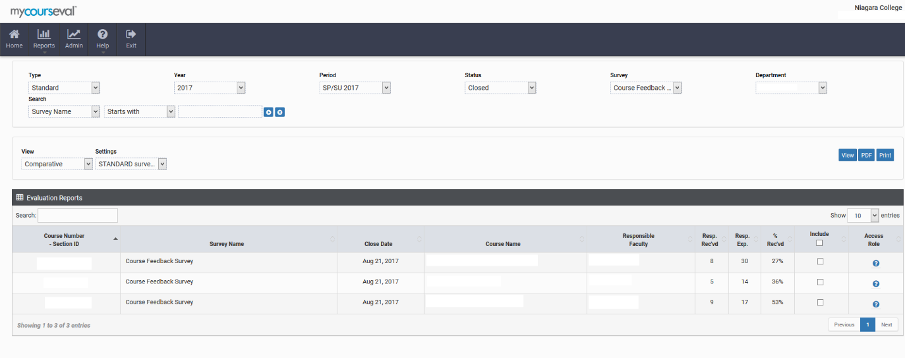Open the Admin section
905x358 pixels.
coord(74,39)
